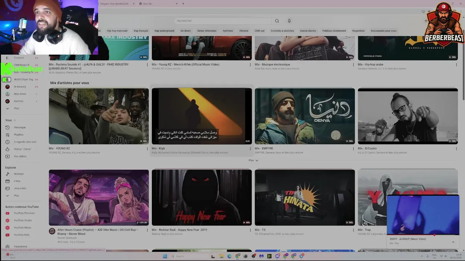Open more options for Mix - El Castro

(456, 149)
